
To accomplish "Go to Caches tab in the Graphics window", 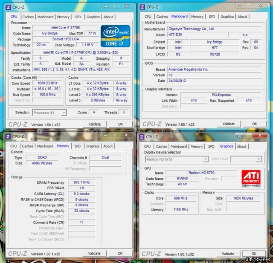I will [161, 147].
